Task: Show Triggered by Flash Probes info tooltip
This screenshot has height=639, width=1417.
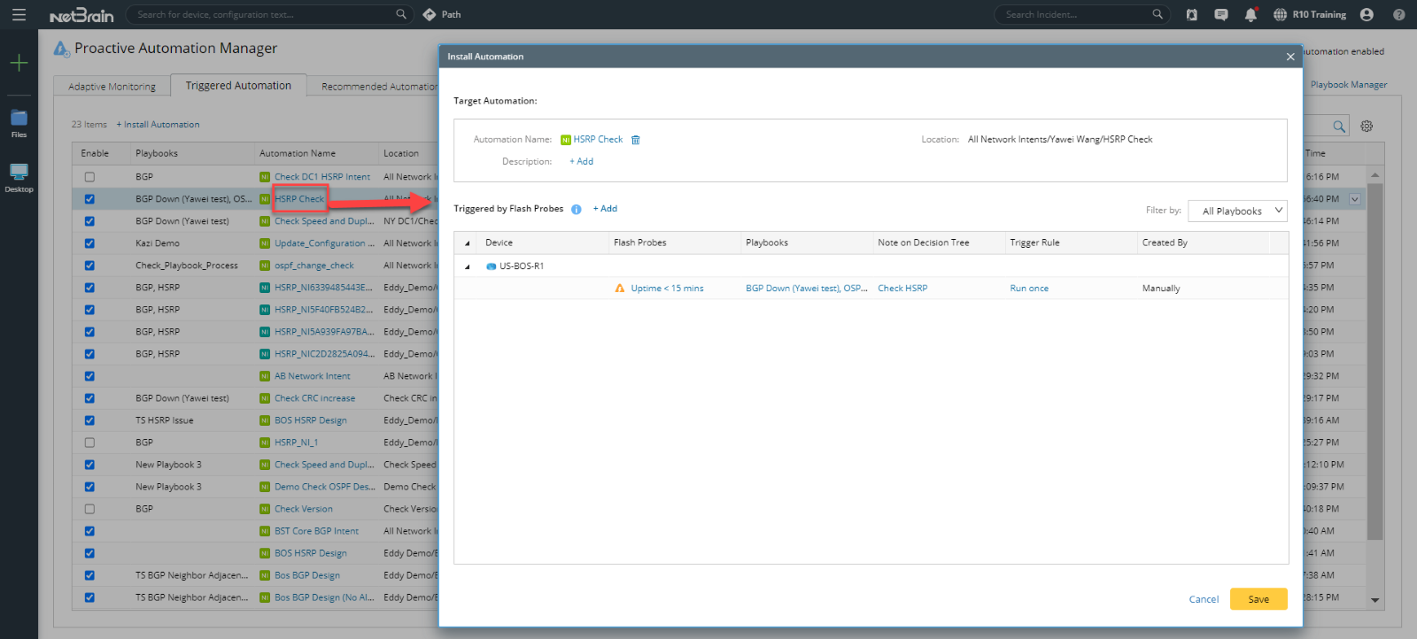Action: [x=576, y=210]
